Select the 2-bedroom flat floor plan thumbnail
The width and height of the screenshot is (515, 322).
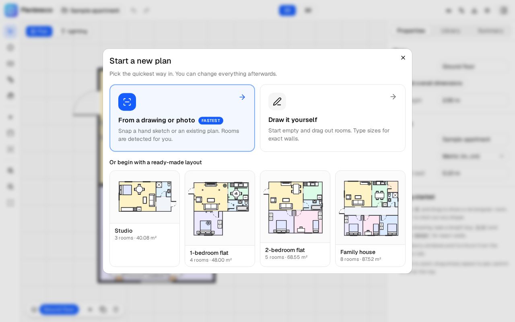[x=295, y=207]
